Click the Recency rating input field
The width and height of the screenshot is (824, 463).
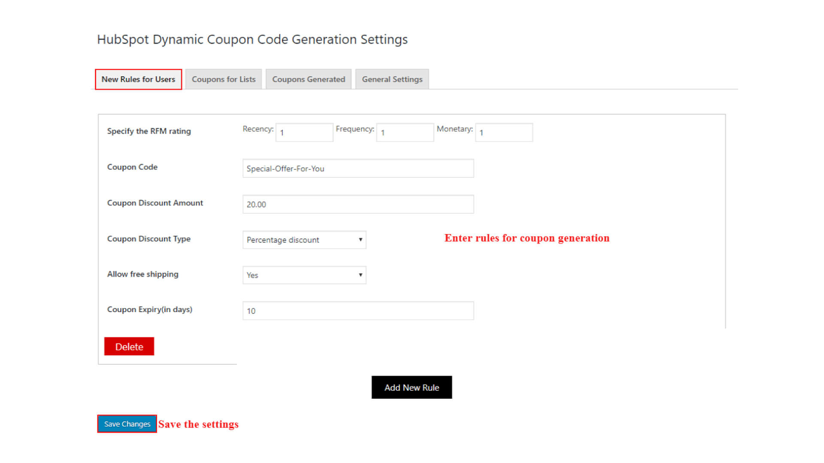click(x=304, y=132)
